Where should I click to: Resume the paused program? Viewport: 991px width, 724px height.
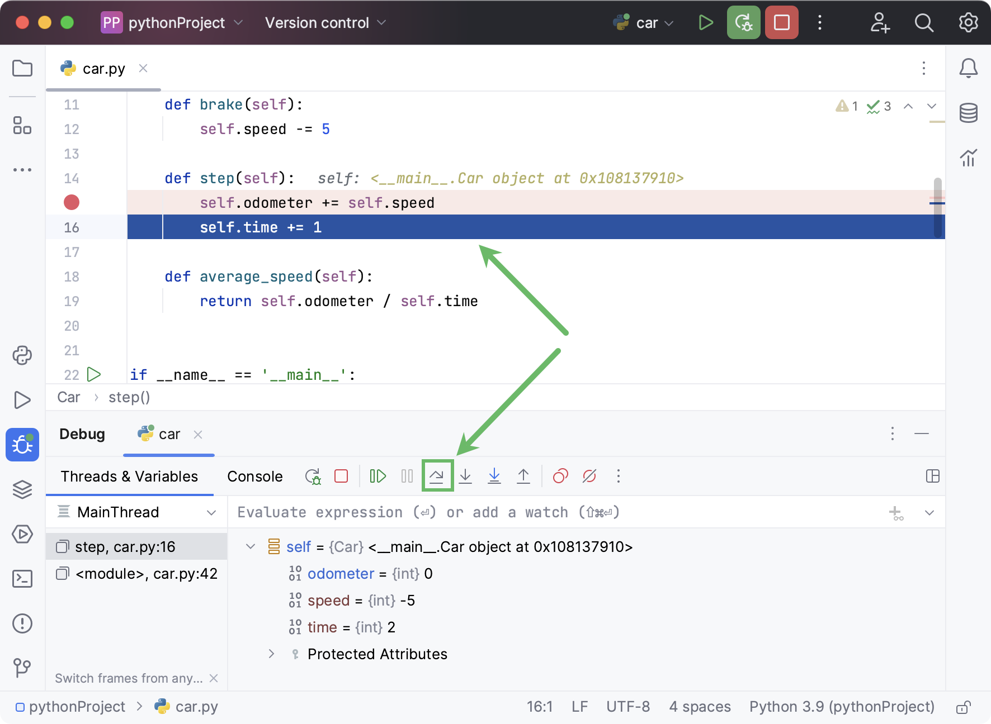(377, 476)
